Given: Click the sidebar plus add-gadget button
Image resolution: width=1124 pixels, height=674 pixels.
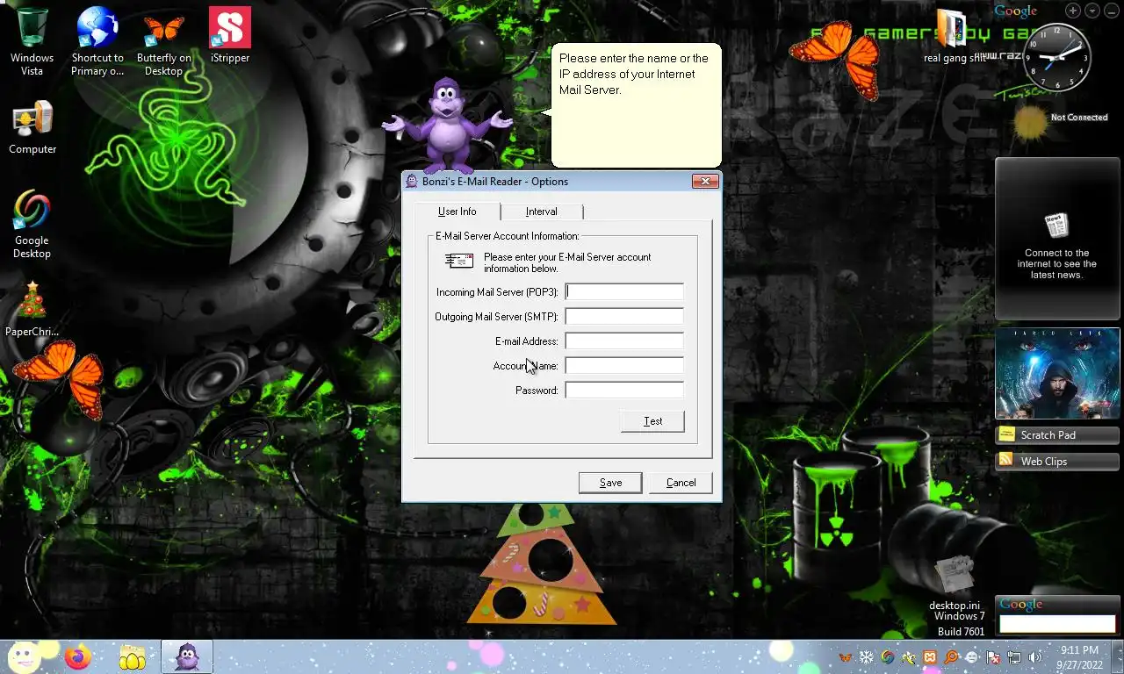Looking at the screenshot, I should (1073, 11).
